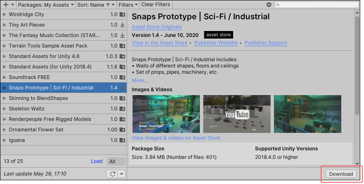The width and height of the screenshot is (364, 184).
Task: Select Standard Assets for Unity 4.6
Action: pos(64,56)
